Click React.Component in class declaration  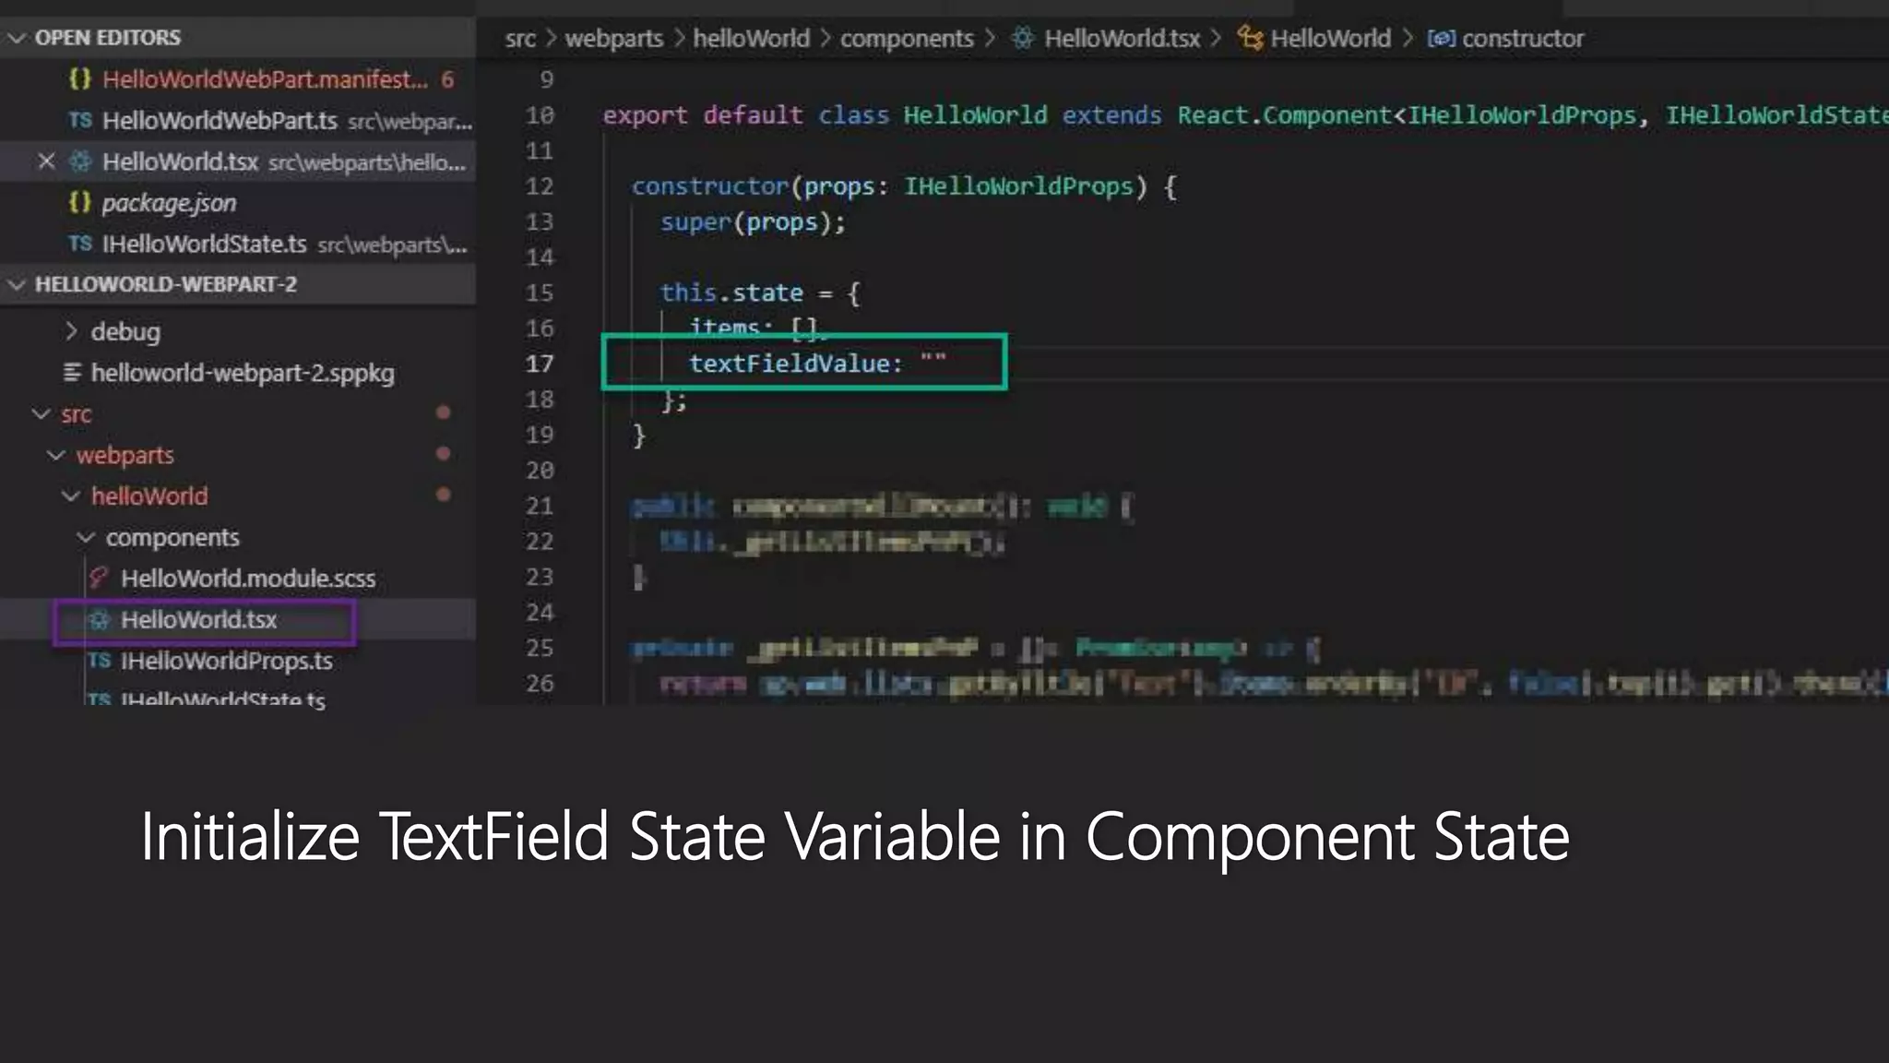[x=1285, y=115]
